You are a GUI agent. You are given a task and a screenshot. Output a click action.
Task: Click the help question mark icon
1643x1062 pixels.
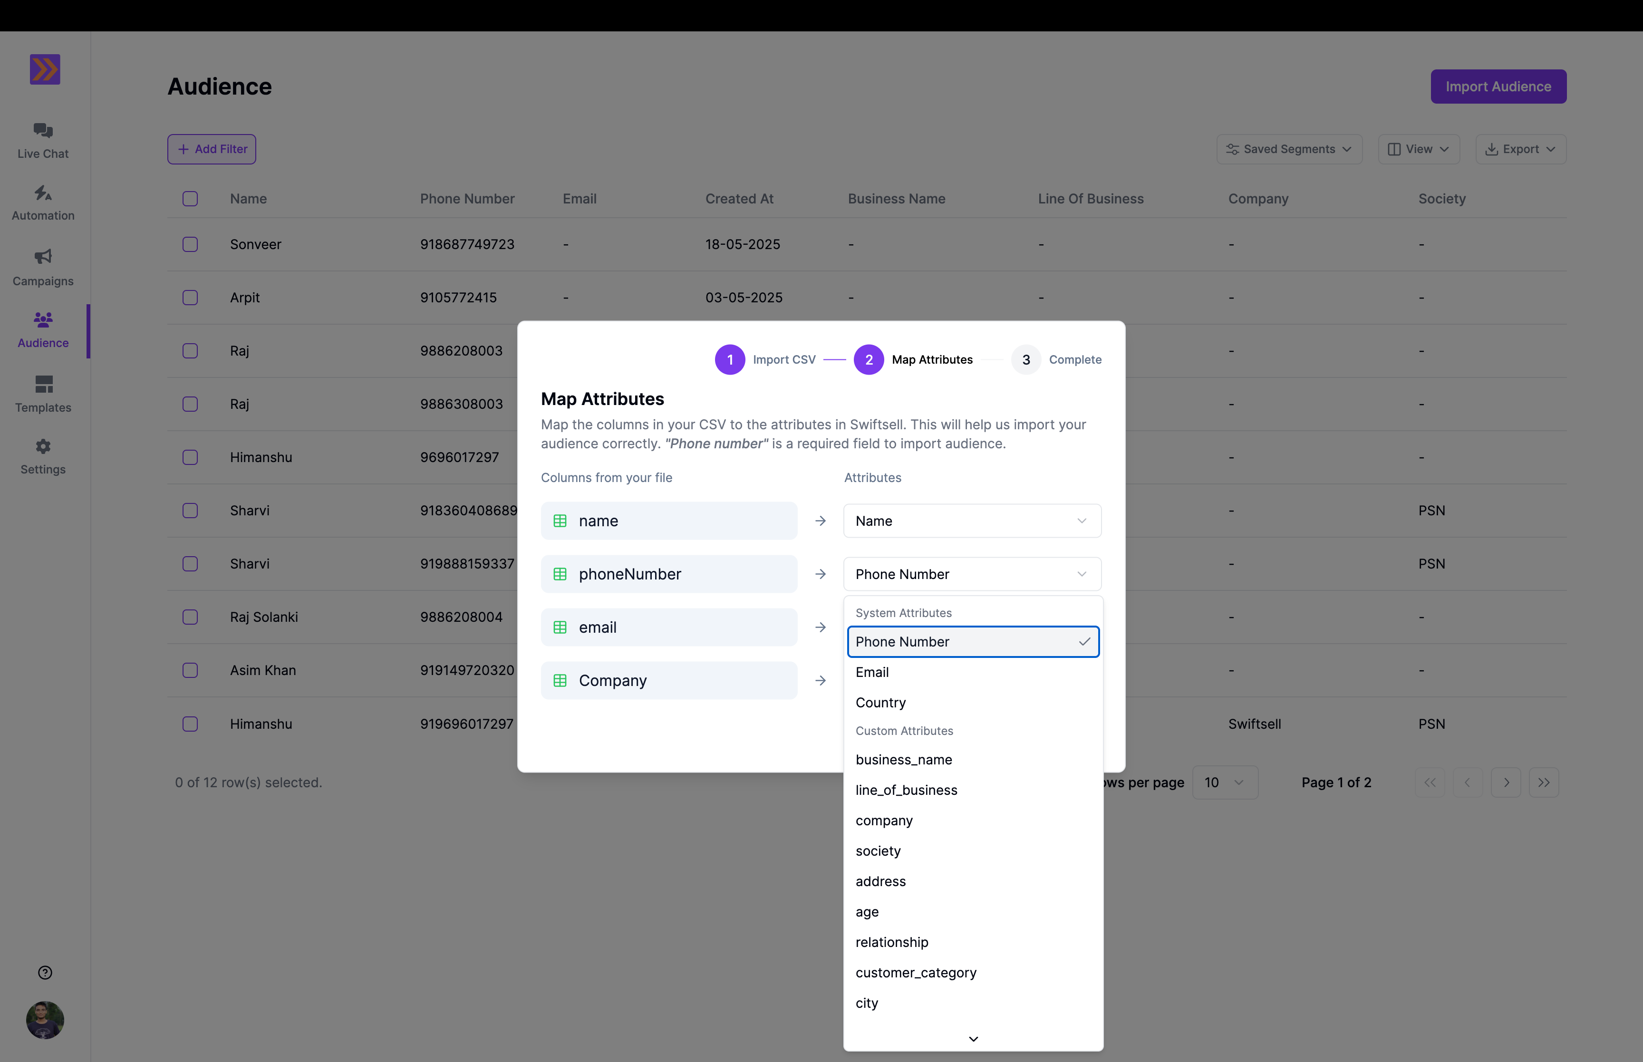(45, 972)
